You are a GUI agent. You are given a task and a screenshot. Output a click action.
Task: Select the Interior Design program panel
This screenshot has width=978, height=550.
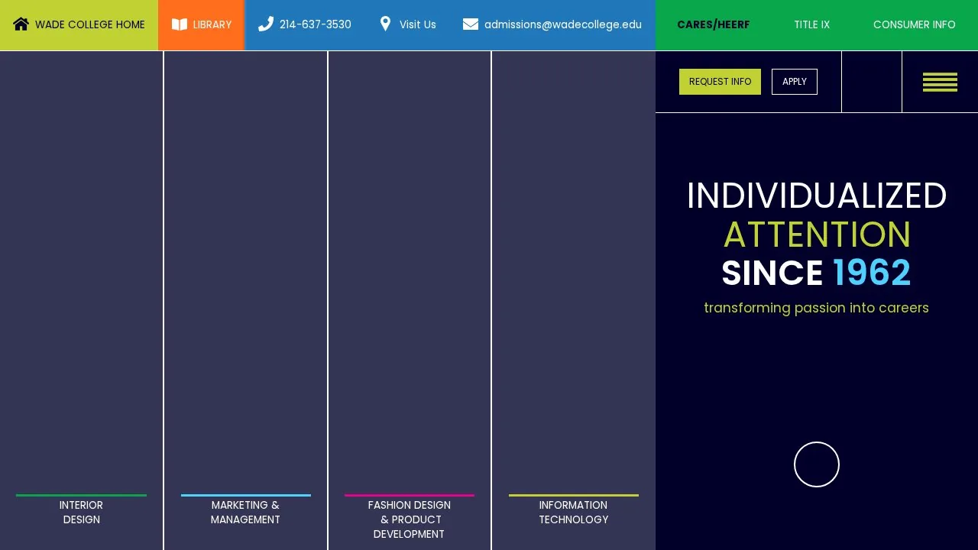pyautogui.click(x=81, y=300)
